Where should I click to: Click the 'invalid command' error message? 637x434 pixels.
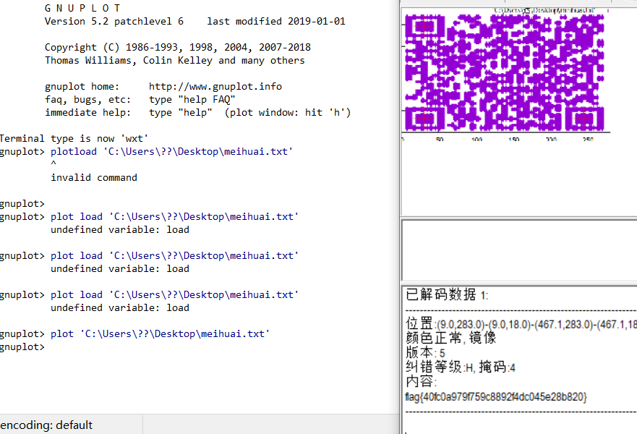[x=94, y=178]
